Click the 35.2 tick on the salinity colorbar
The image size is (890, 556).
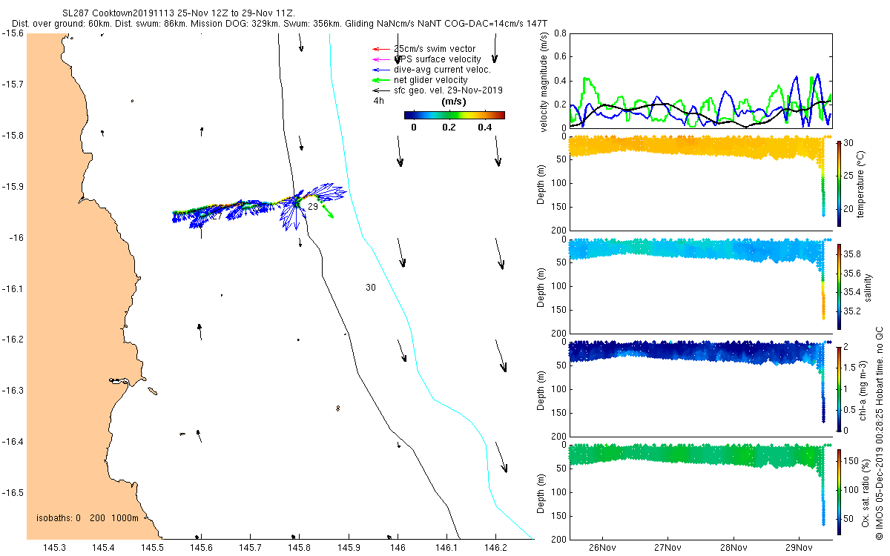pyautogui.click(x=852, y=310)
